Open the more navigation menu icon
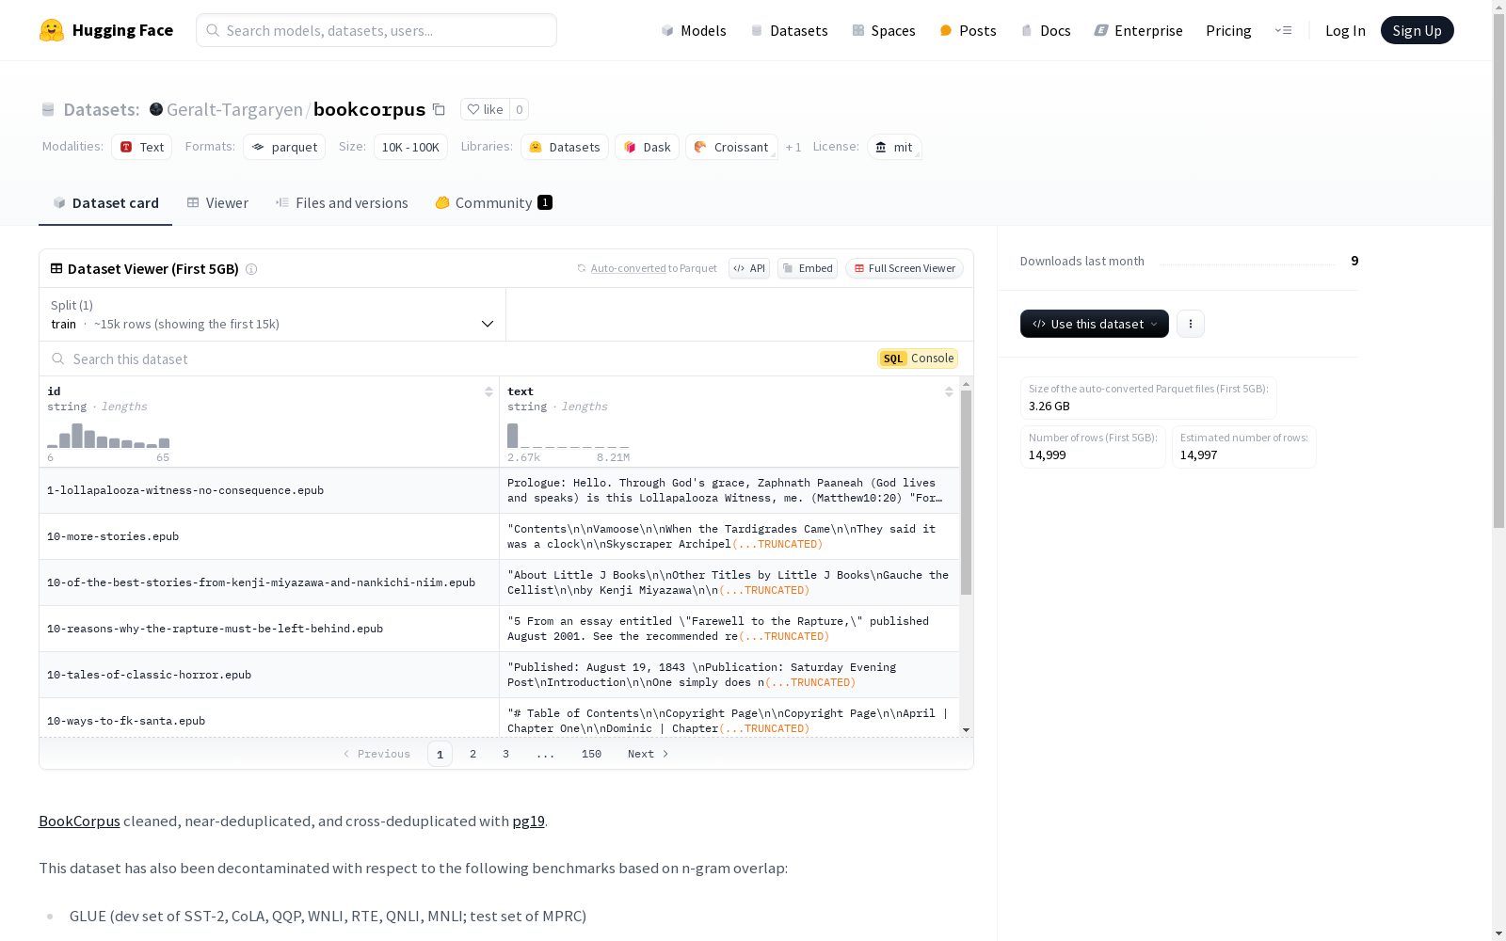1506x941 pixels. (x=1283, y=30)
